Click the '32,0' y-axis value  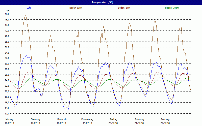coord(7,58)
